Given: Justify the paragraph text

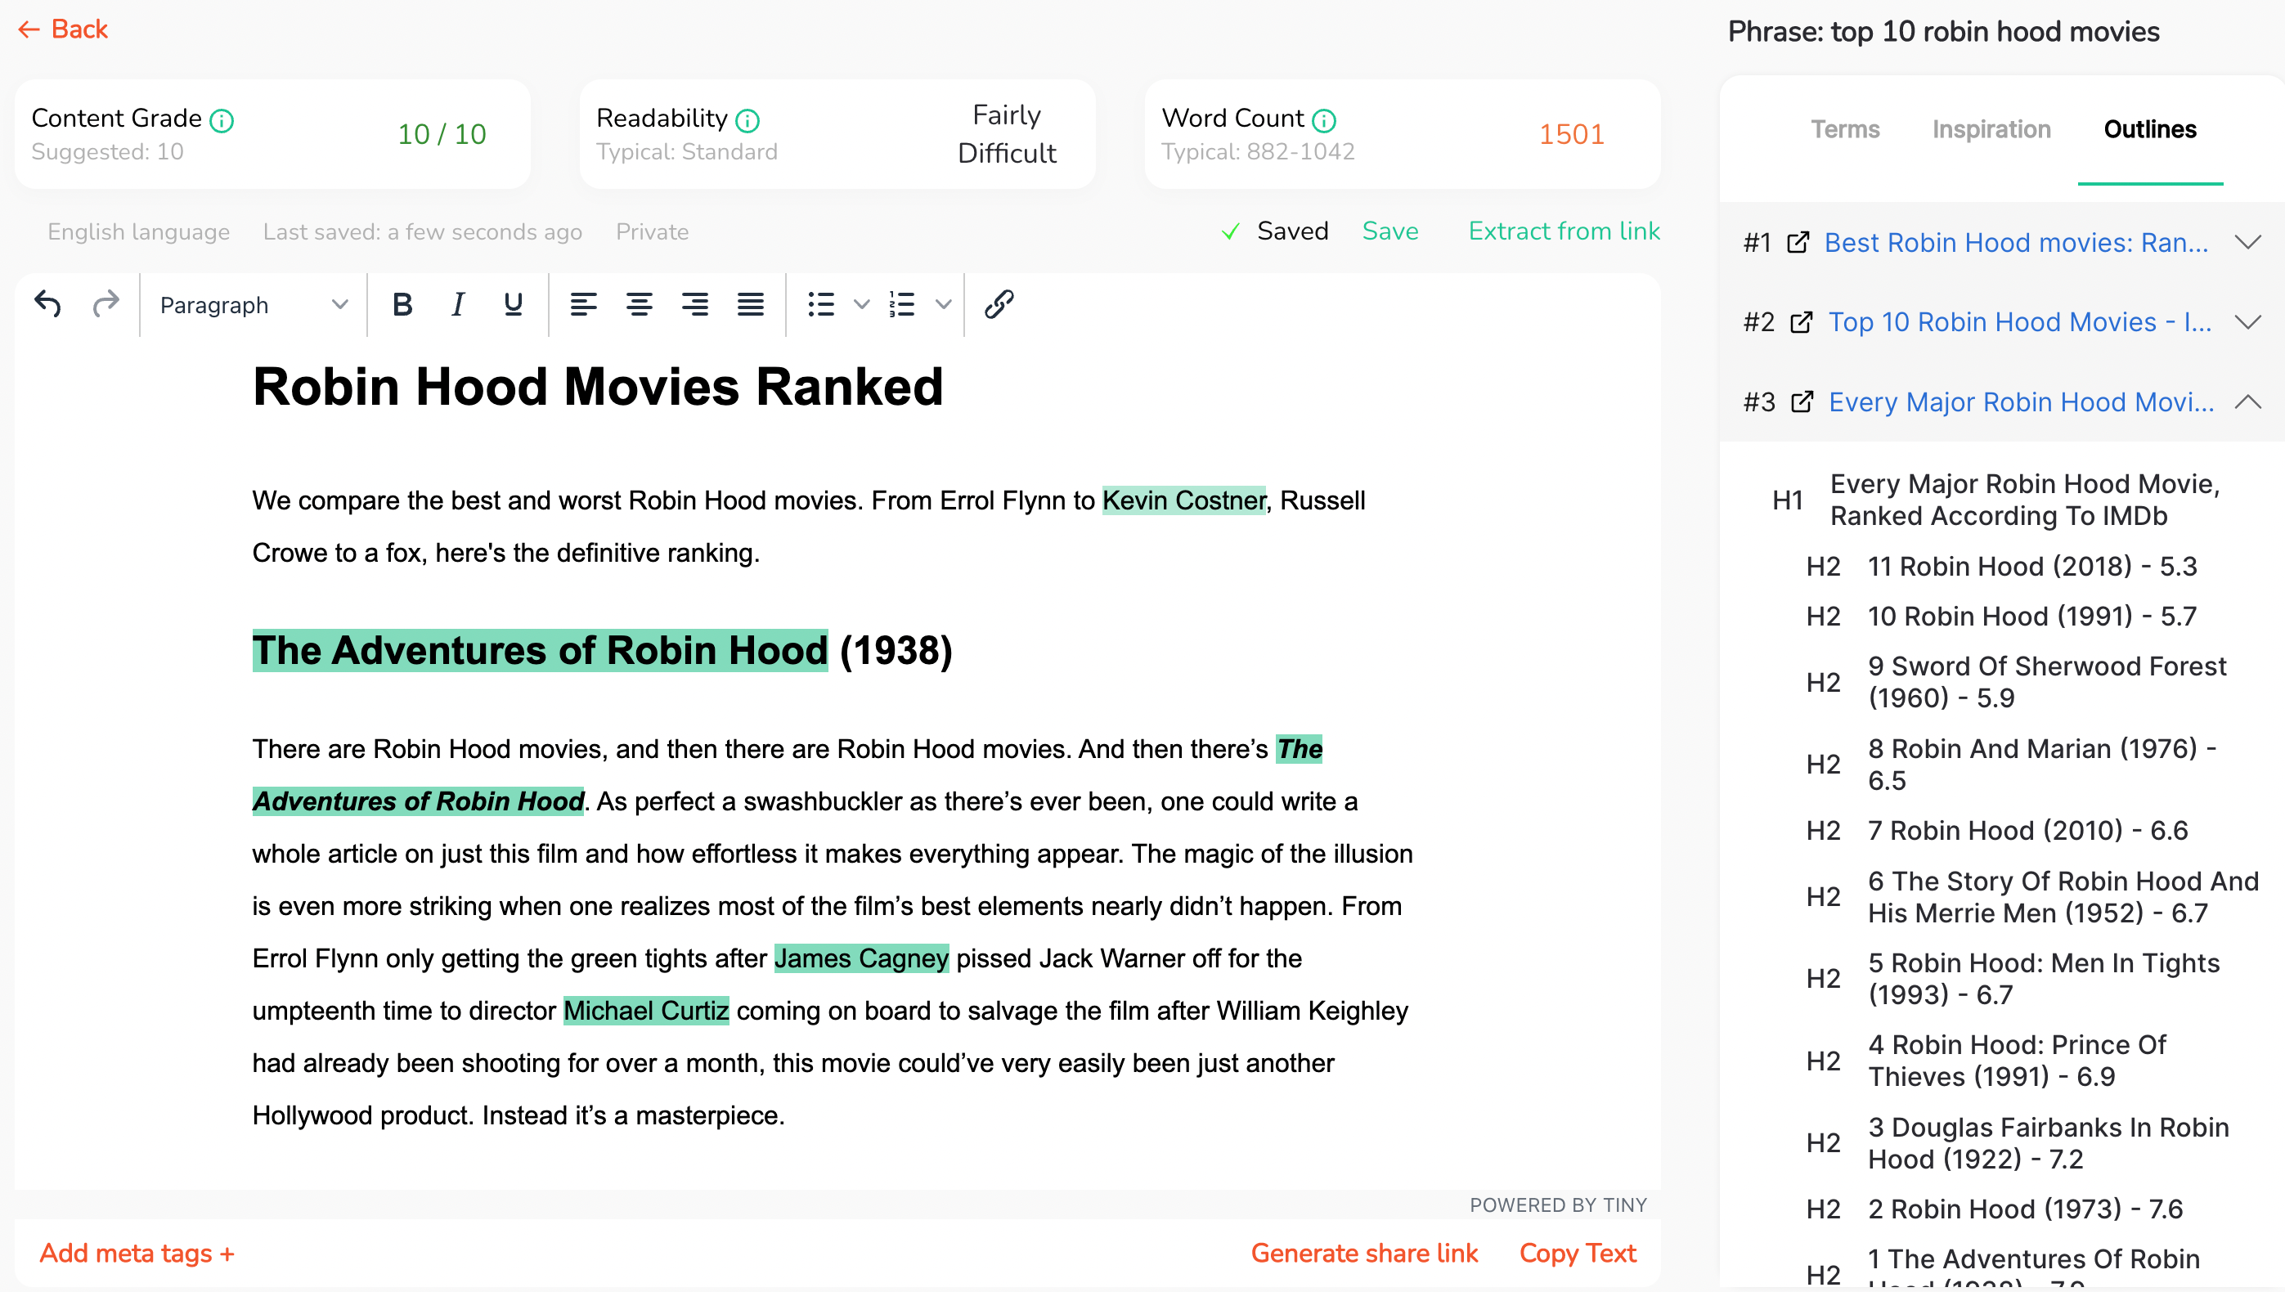Looking at the screenshot, I should pyautogui.click(x=751, y=304).
